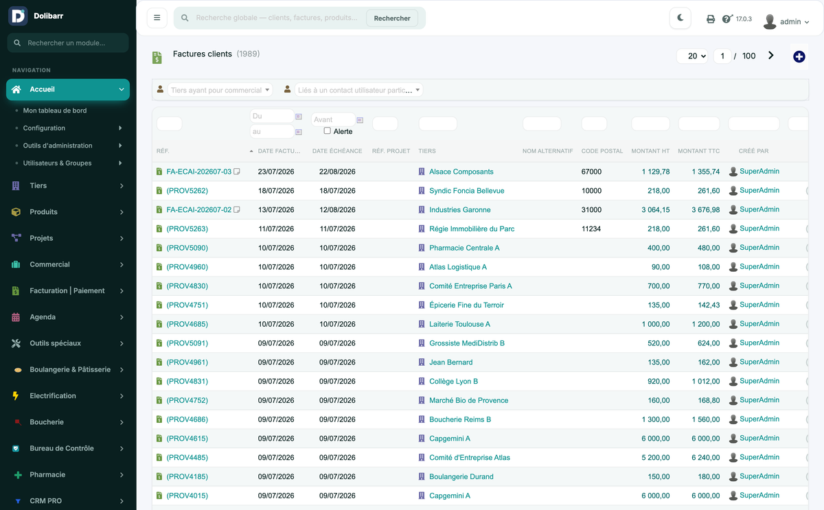Click the page number field
The image size is (824, 510).
click(x=722, y=56)
